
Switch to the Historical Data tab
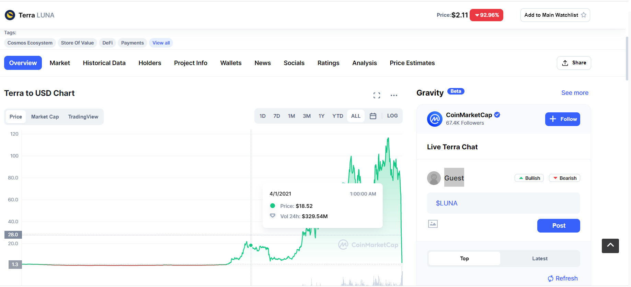point(104,63)
